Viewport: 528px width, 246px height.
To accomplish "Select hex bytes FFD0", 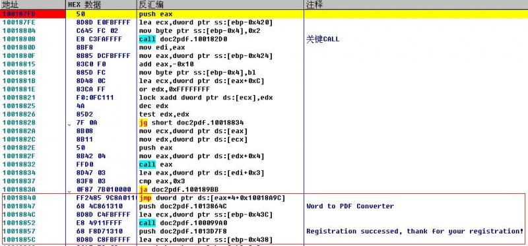I will (85, 165).
